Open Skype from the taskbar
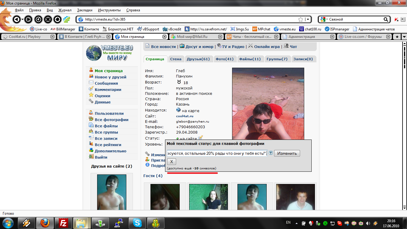This screenshot has height=229, width=407. pos(137,223)
